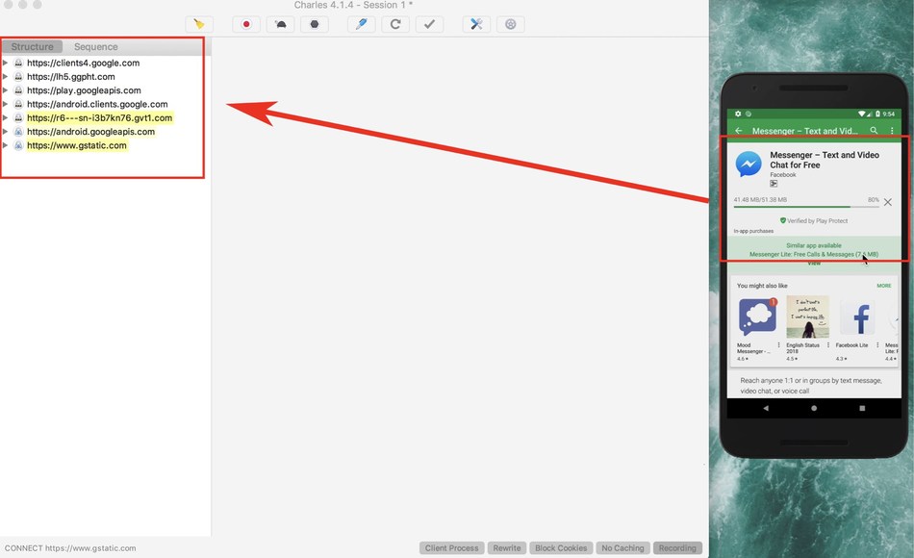Viewport: 914px width, 558px height.
Task: Click the Client Process status button
Action: (451, 548)
